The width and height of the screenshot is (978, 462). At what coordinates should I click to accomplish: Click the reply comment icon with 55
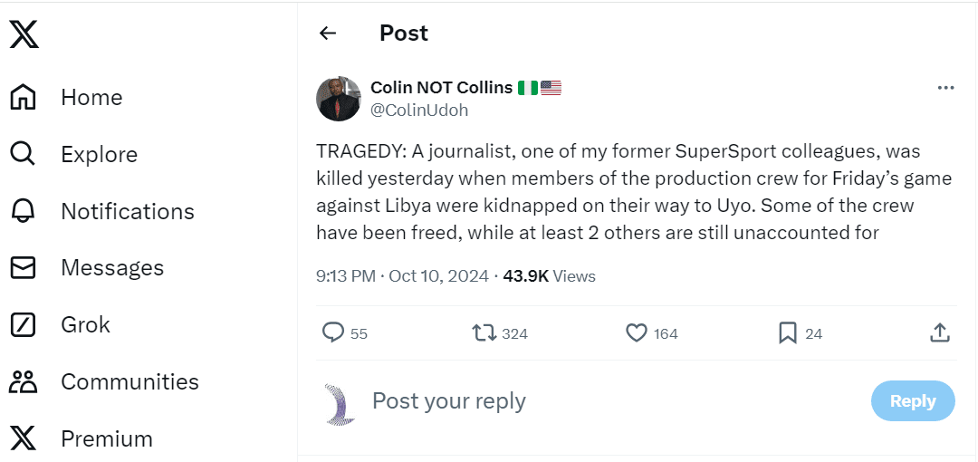click(x=334, y=332)
